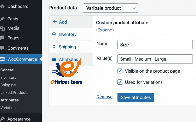Click the Comments bubble icon
Viewport: 196px width, 122px height.
(x=2, y=48)
